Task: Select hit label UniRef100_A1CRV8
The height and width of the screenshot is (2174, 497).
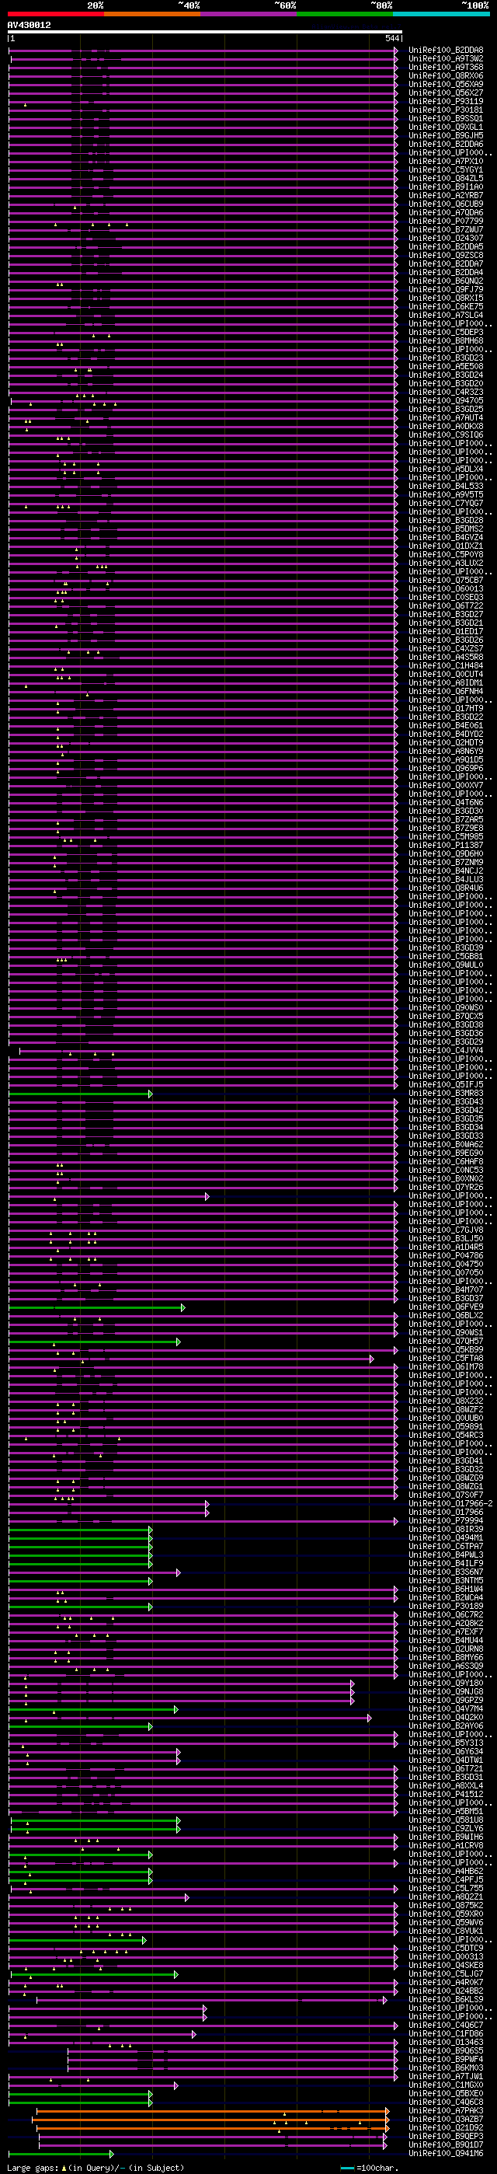Action: (x=446, y=1846)
